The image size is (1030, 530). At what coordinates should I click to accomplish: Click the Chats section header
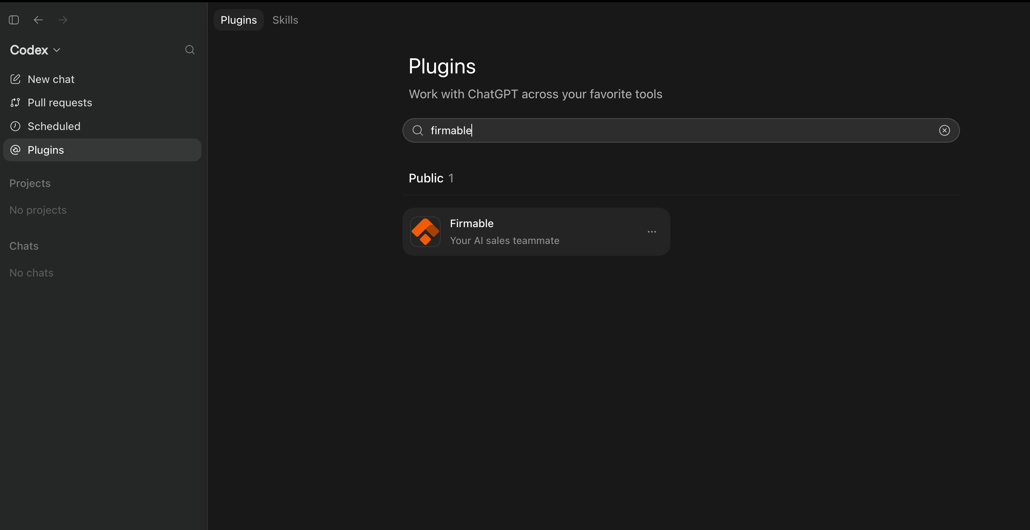(24, 246)
